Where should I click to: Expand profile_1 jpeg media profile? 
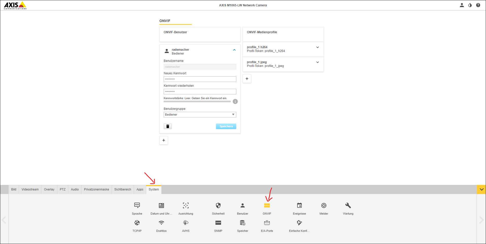click(x=317, y=62)
